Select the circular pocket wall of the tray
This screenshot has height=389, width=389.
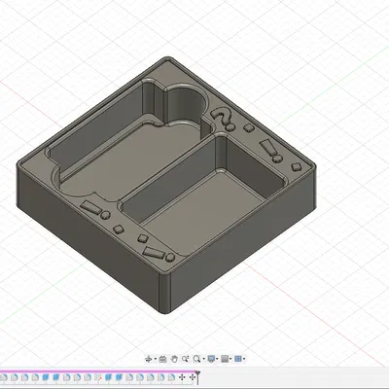point(186,104)
